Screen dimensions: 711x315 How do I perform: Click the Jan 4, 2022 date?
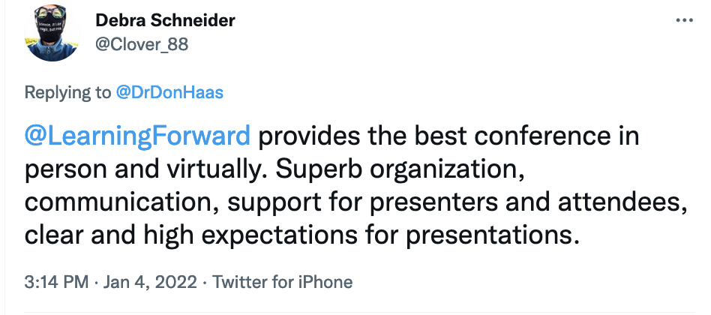151,282
